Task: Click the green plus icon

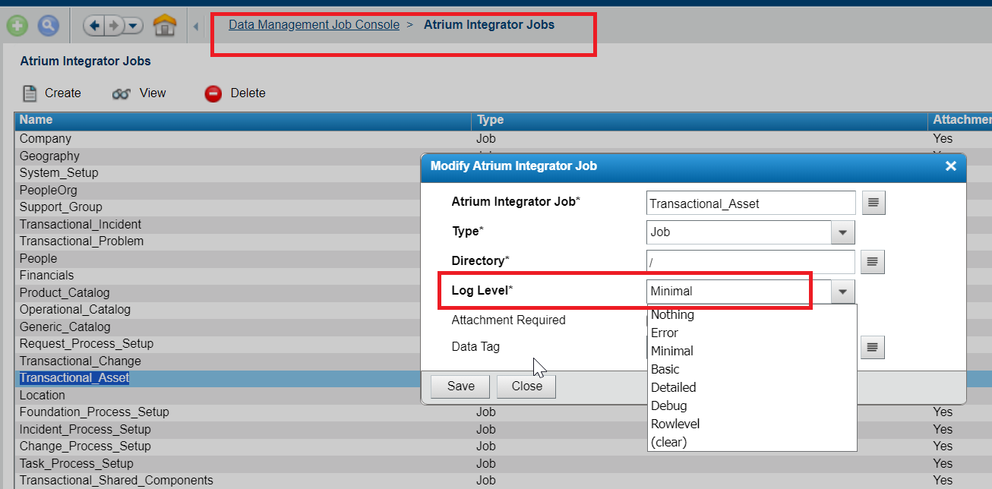Action: pos(17,26)
